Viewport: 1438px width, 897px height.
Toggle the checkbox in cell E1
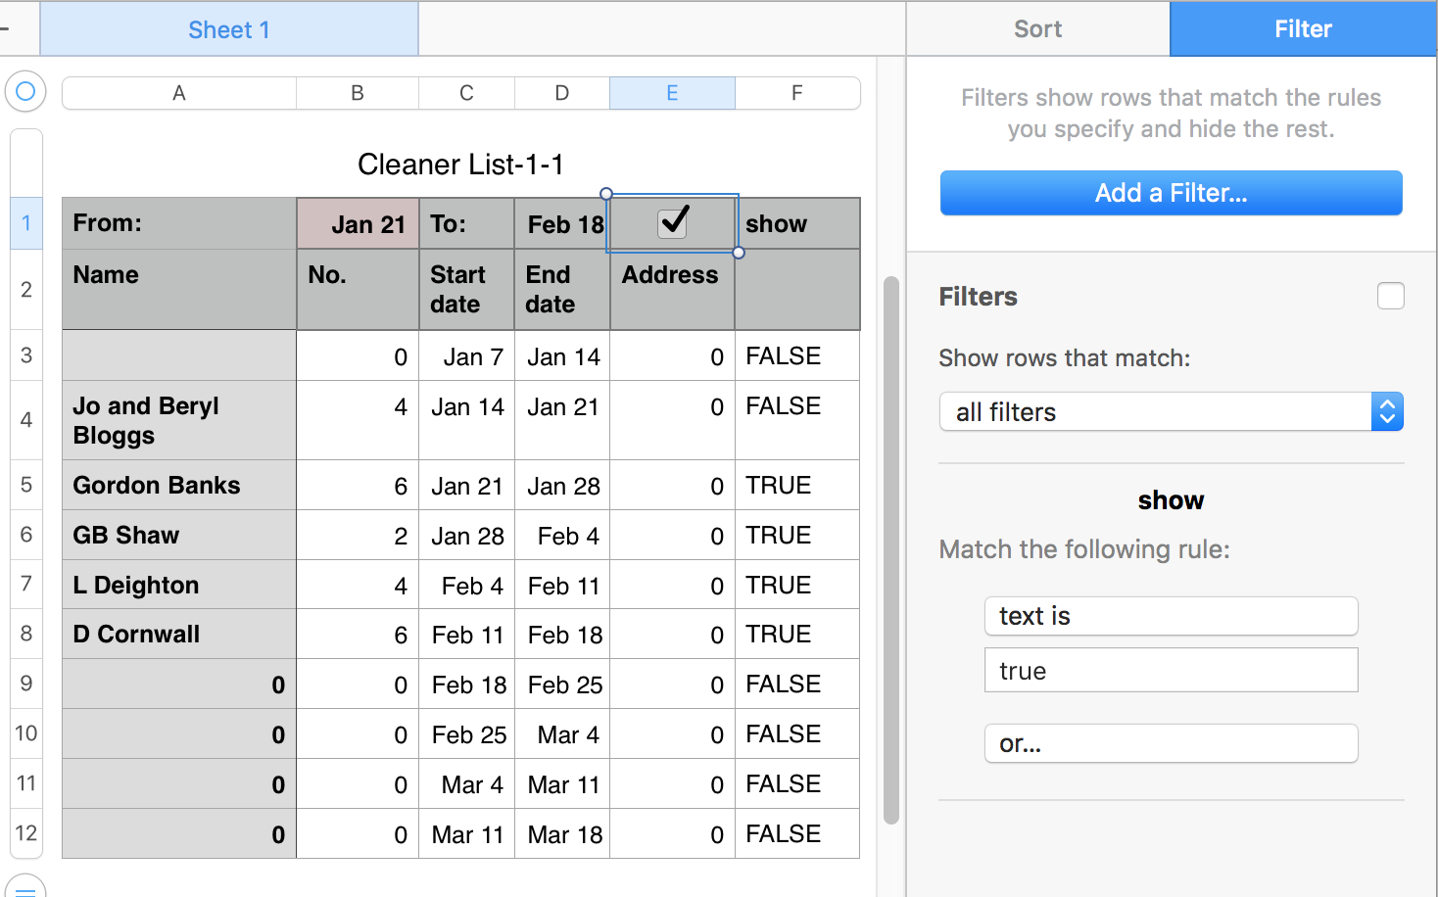673,222
